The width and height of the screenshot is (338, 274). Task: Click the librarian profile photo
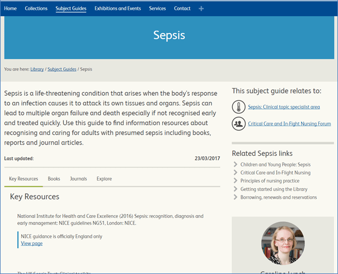[283, 243]
